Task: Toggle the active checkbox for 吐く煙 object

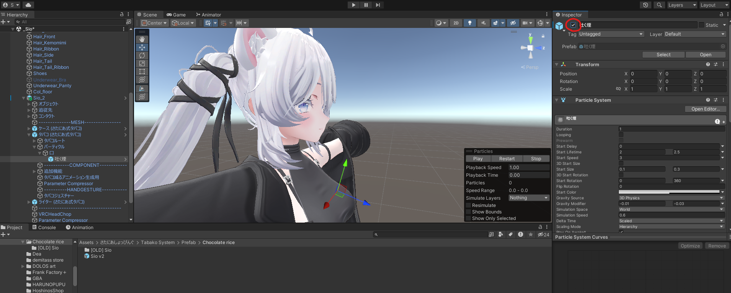Action: point(573,25)
